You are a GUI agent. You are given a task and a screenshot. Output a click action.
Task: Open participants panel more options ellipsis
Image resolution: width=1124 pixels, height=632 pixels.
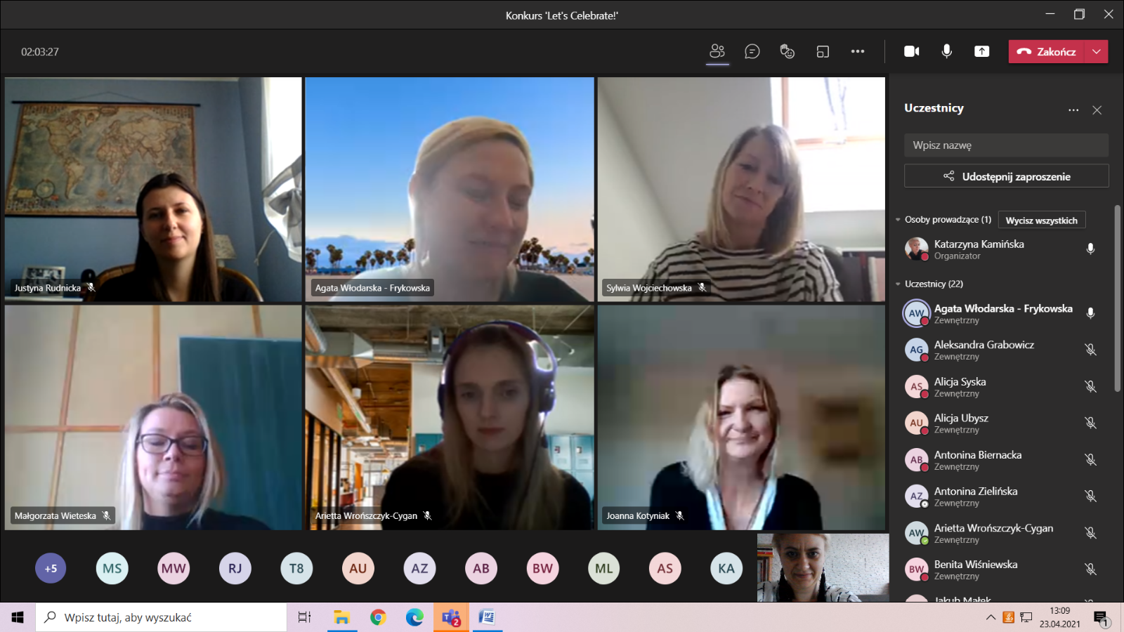[1073, 110]
